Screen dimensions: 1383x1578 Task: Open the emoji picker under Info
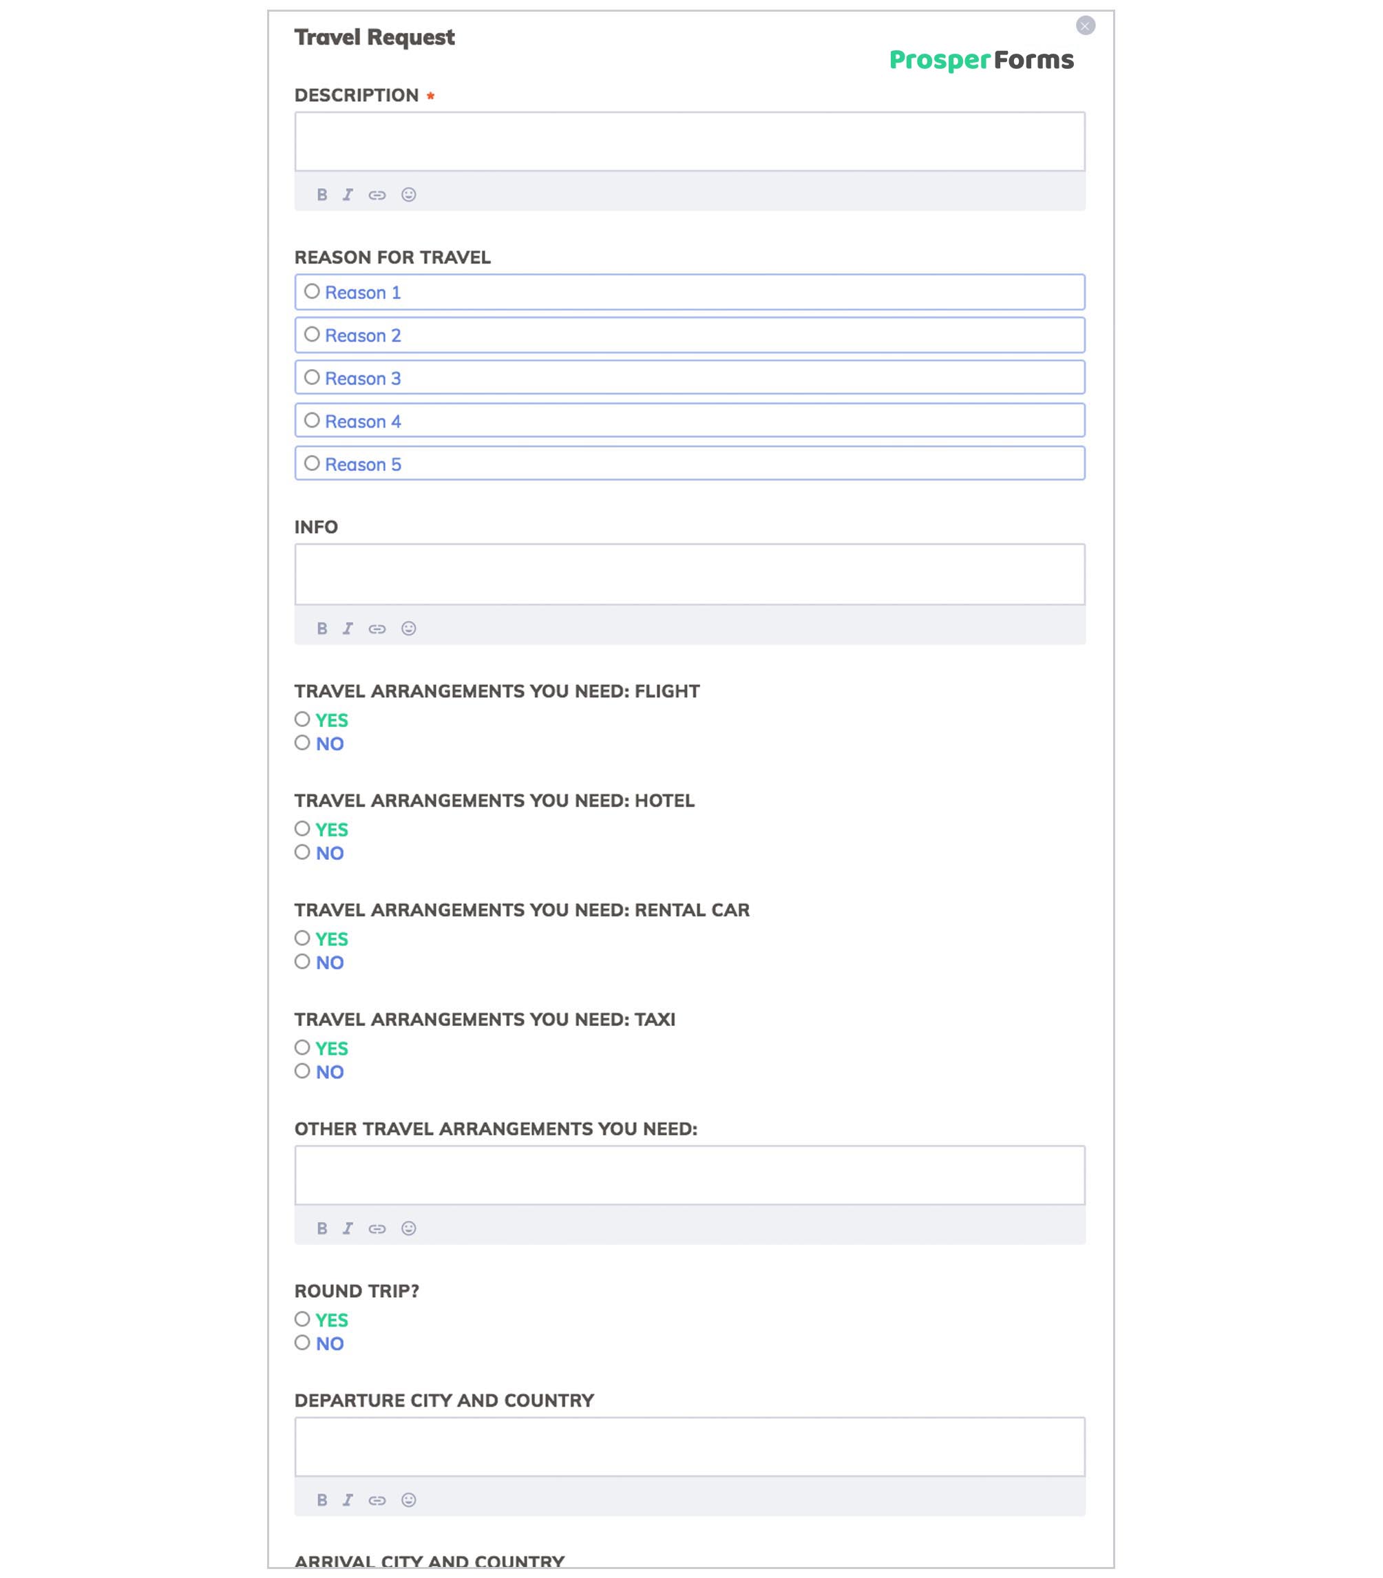408,629
